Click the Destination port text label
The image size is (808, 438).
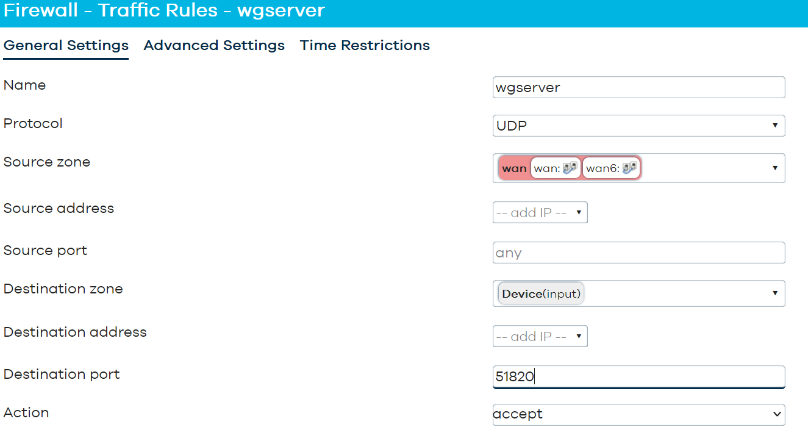[x=62, y=375]
